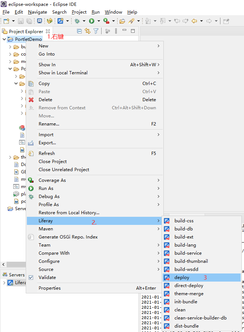This screenshot has width=244, height=332.
Task: Choose direct-deploy from the submenu
Action: [202, 286]
